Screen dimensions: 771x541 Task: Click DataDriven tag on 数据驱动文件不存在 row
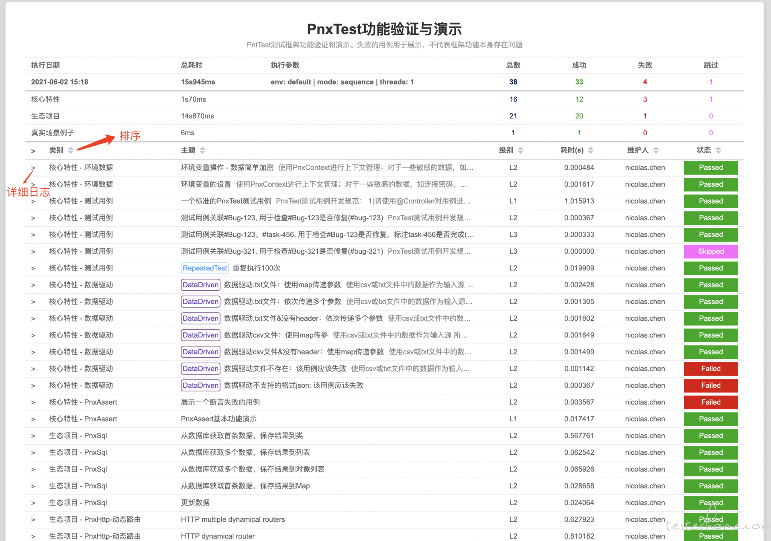coord(200,368)
